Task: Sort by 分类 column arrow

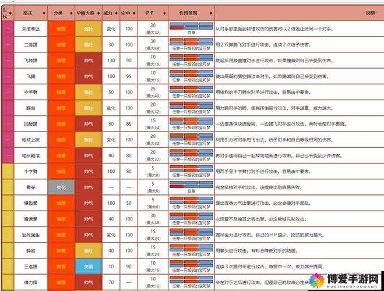Action: (x=71, y=13)
